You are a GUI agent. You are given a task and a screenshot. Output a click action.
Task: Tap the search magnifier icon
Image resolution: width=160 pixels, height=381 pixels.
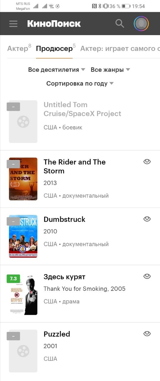click(120, 24)
